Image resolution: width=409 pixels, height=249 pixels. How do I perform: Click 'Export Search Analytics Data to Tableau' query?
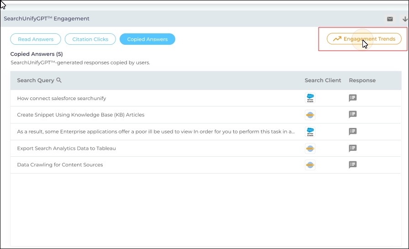[66, 148]
